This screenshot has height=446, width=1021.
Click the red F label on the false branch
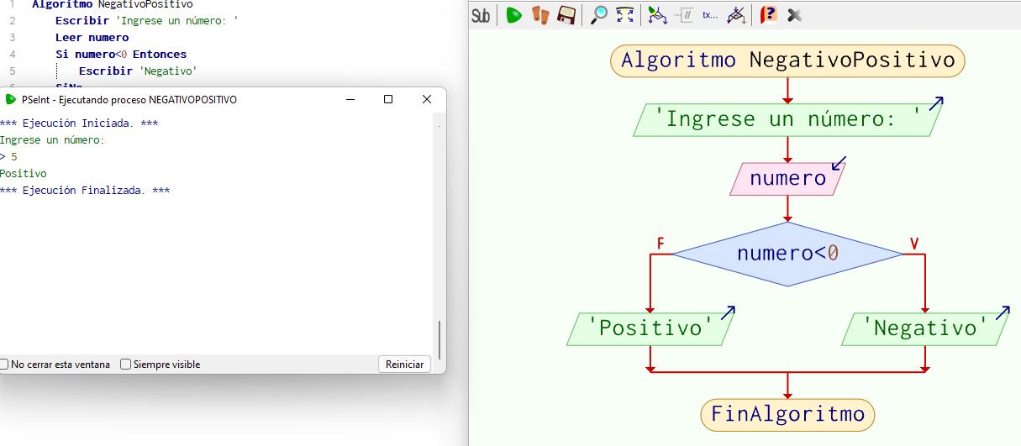pyautogui.click(x=660, y=244)
